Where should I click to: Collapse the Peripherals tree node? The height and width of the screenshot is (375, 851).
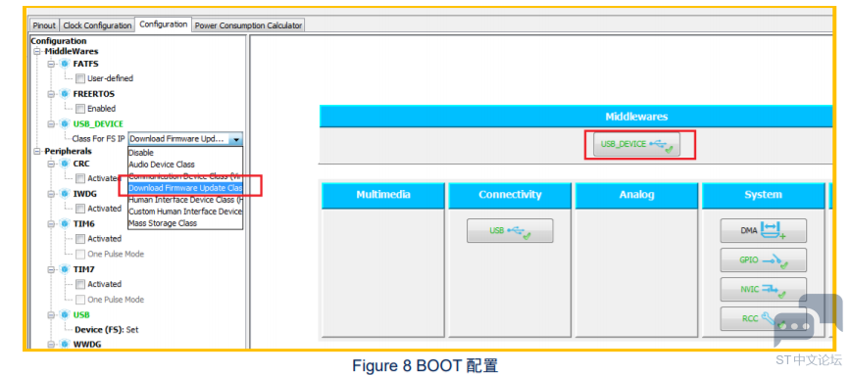tap(37, 151)
